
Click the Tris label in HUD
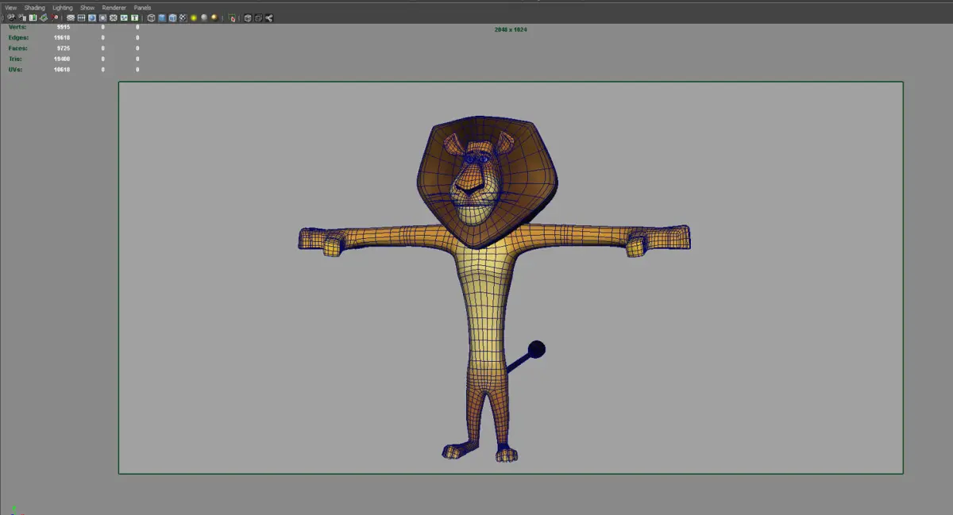click(15, 59)
